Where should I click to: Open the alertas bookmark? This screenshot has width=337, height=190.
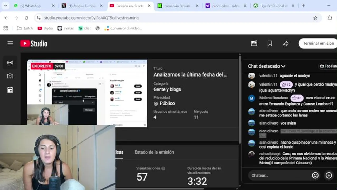tap(66, 28)
